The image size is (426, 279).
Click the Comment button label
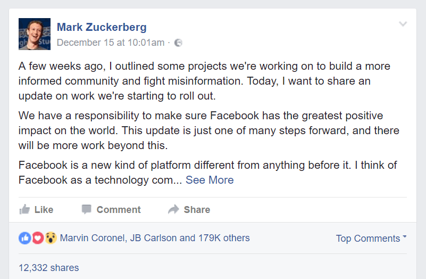pos(119,210)
